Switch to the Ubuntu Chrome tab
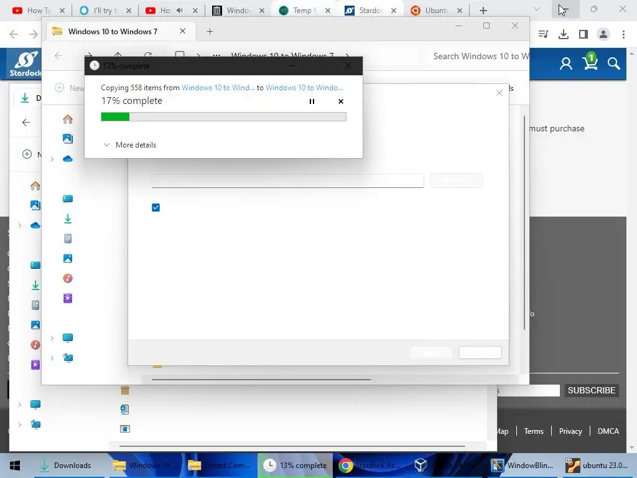 coord(436,11)
